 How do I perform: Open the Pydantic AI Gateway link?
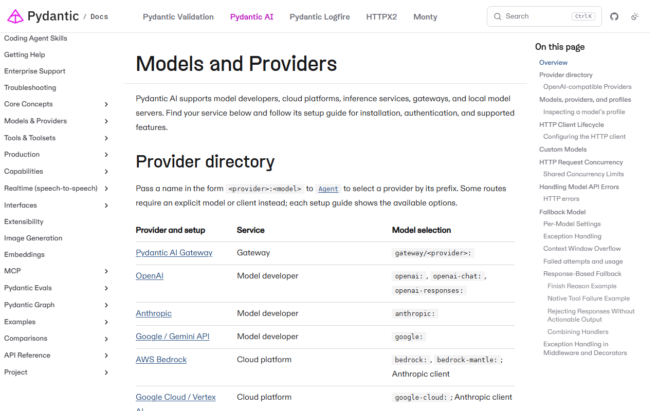174,253
